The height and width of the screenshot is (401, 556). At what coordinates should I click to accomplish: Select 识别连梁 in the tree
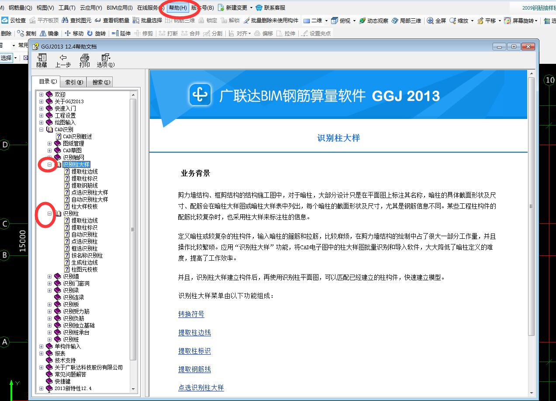(73, 297)
